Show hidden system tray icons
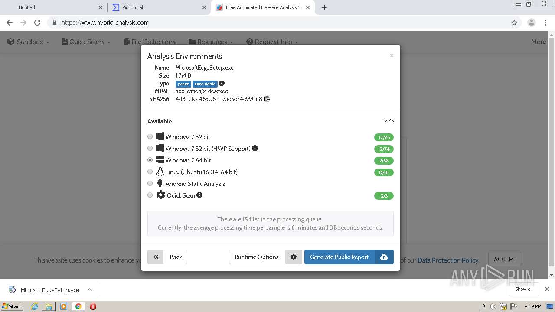The image size is (555, 312). click(x=484, y=306)
